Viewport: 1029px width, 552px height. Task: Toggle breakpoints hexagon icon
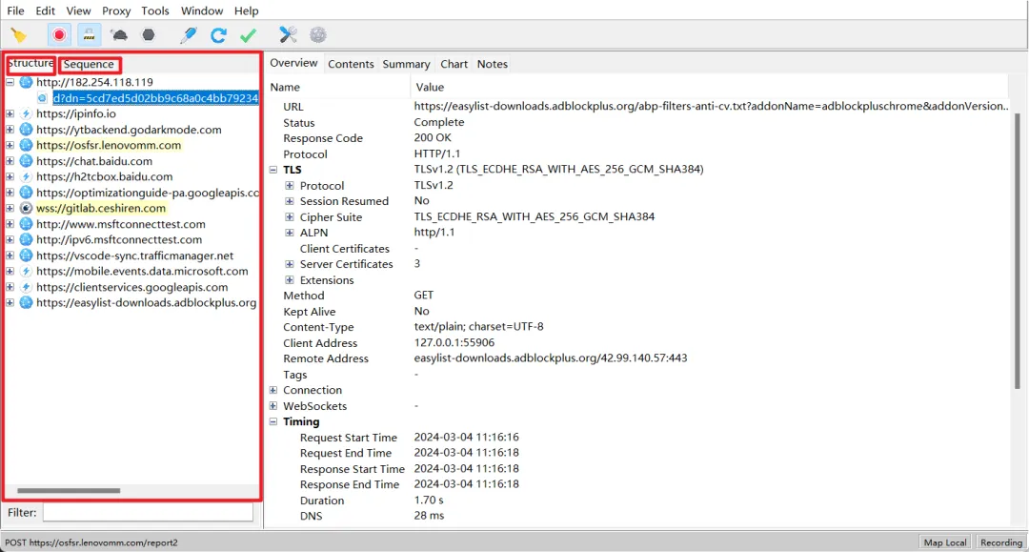click(149, 34)
